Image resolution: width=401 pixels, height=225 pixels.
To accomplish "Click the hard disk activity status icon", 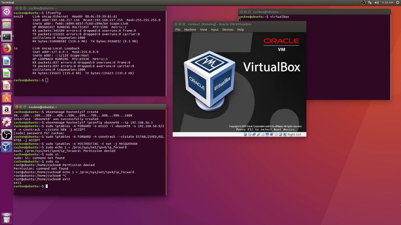I will [245, 134].
